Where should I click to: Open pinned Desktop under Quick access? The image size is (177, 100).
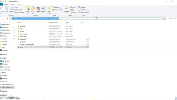coord(5,27)
